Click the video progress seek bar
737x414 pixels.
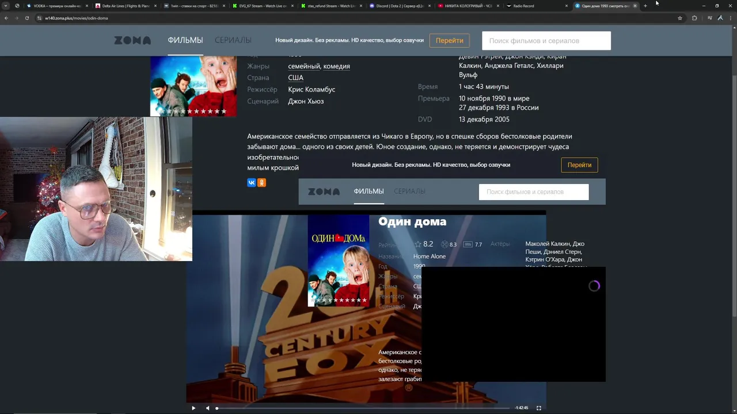tap(363, 408)
